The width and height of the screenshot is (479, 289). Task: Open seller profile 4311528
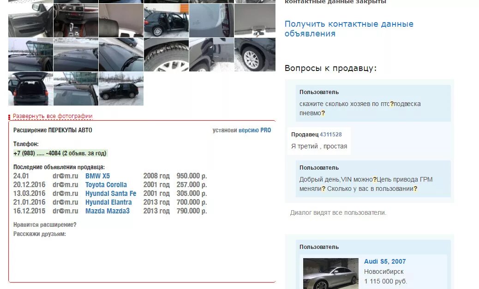pos(330,135)
